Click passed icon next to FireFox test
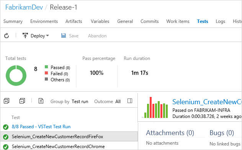The image size is (242, 150). pos(6,137)
